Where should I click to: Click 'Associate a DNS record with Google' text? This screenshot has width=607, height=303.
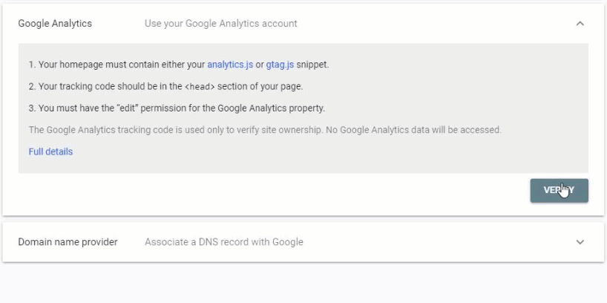(224, 242)
